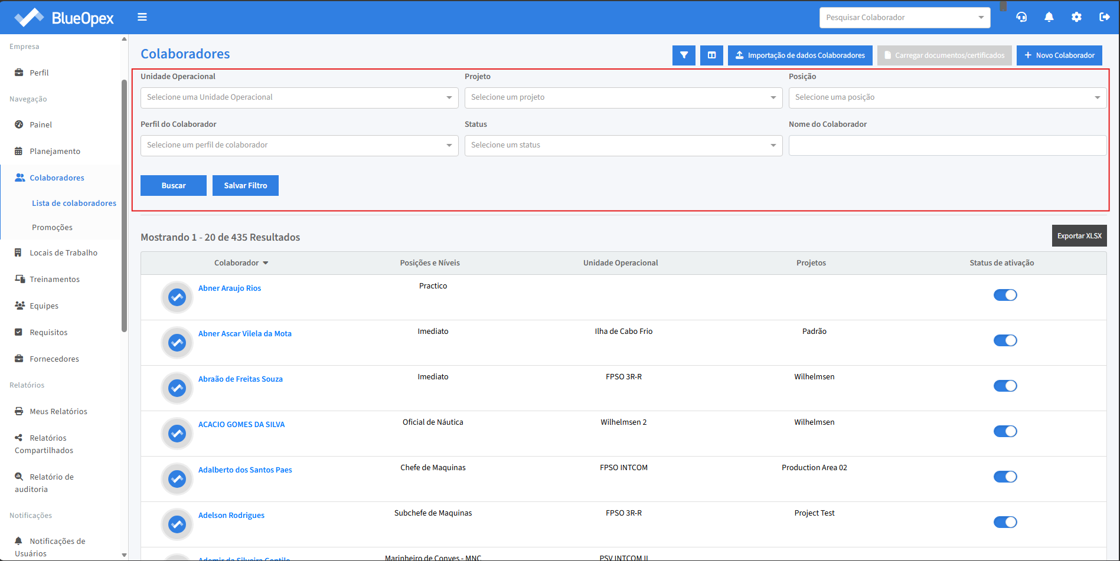Viewport: 1120px width, 561px height.
Task: Open the headset support icon
Action: click(1021, 17)
